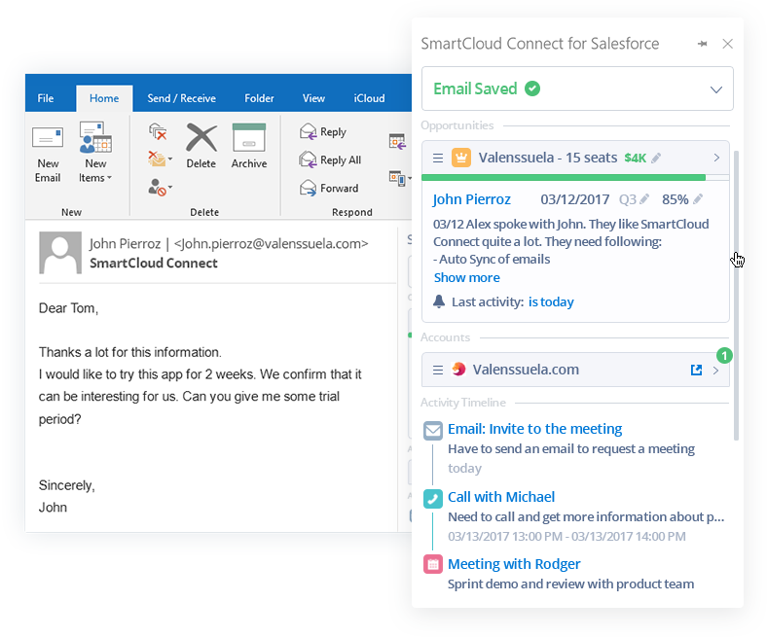
Task: Click the 'is today' activity link
Action: coord(551,302)
